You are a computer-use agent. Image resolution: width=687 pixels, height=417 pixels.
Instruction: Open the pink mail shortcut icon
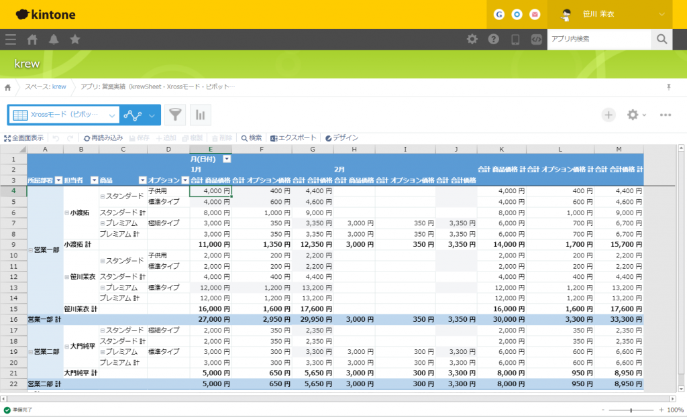click(535, 15)
